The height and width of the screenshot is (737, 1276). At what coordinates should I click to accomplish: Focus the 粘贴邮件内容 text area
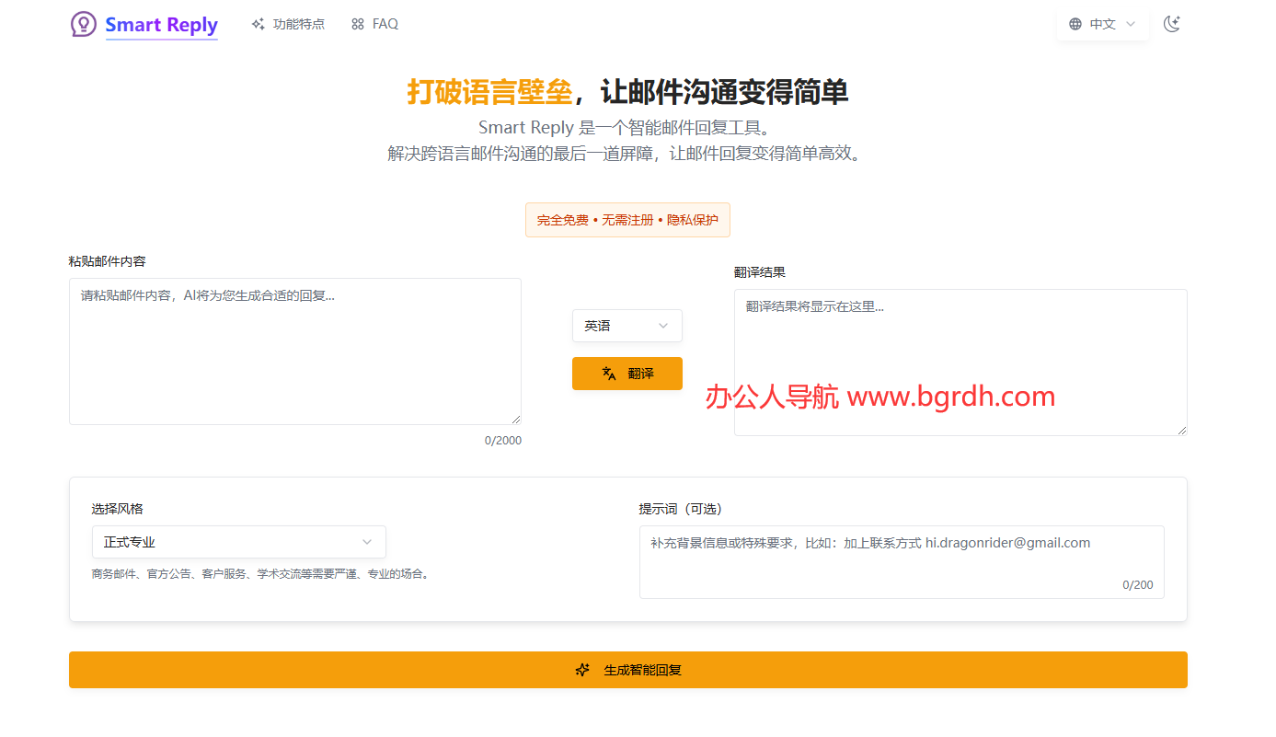pyautogui.click(x=294, y=351)
